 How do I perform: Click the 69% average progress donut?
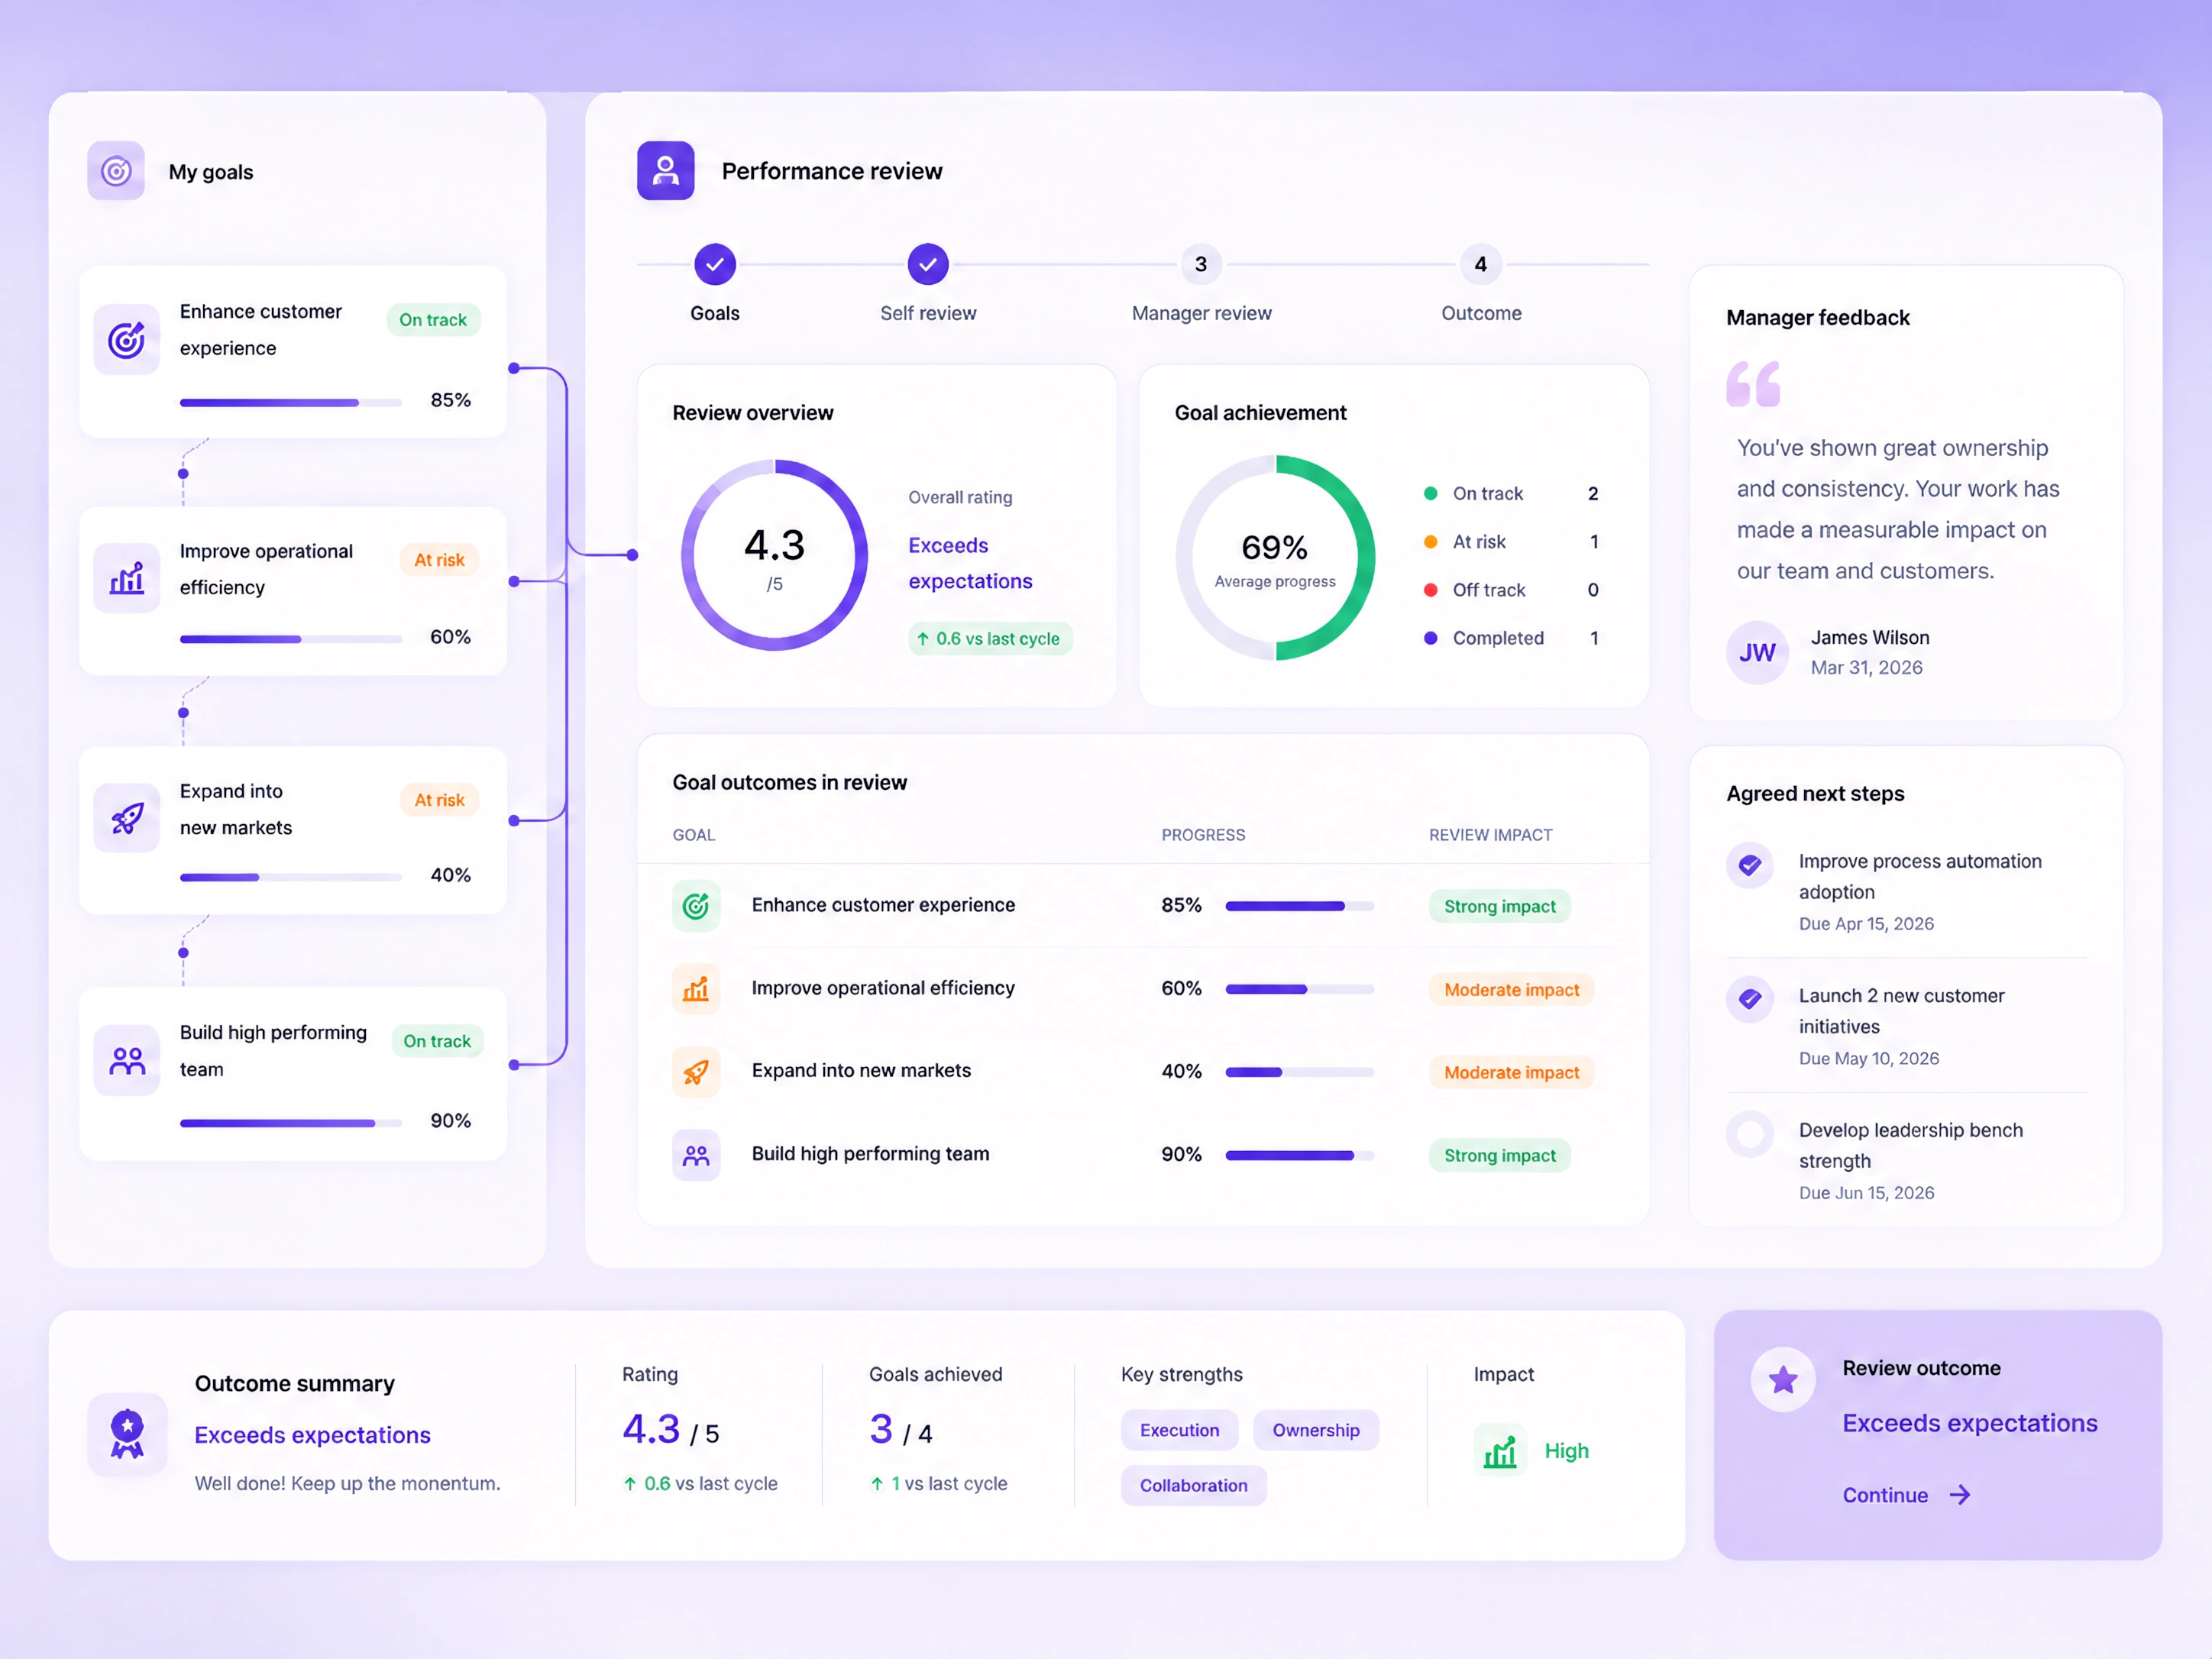click(1275, 558)
